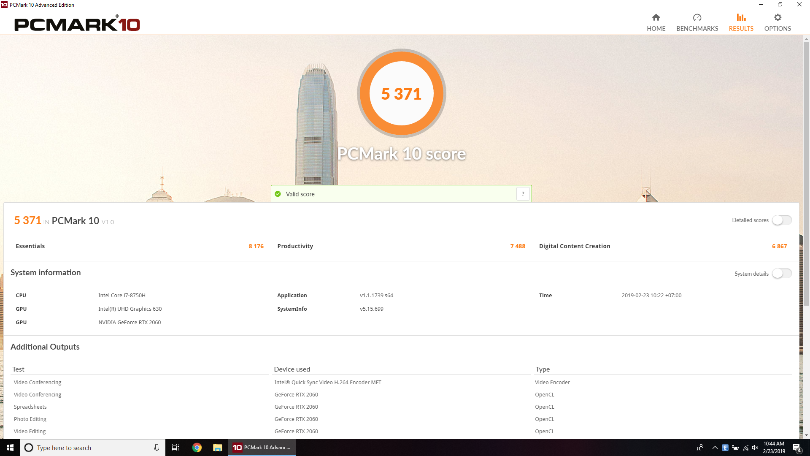Click the Cortana circle search icon
810x456 pixels.
[29, 448]
